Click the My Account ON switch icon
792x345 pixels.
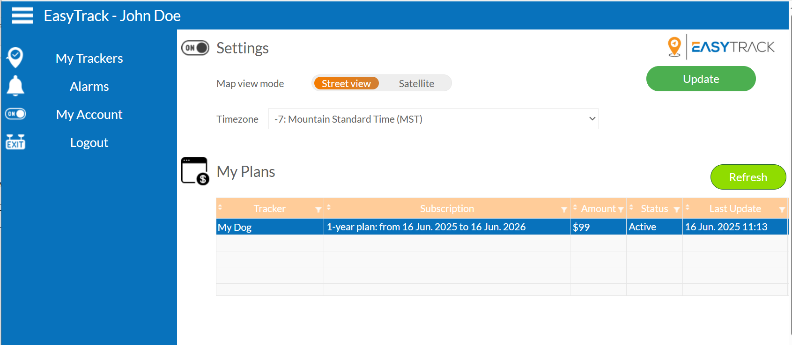pos(15,114)
